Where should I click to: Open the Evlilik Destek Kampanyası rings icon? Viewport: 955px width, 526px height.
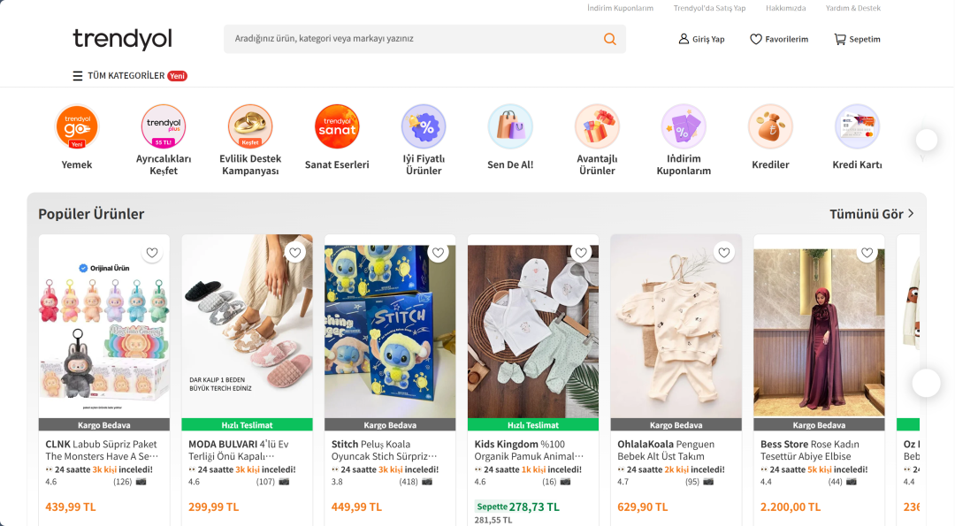(x=250, y=126)
